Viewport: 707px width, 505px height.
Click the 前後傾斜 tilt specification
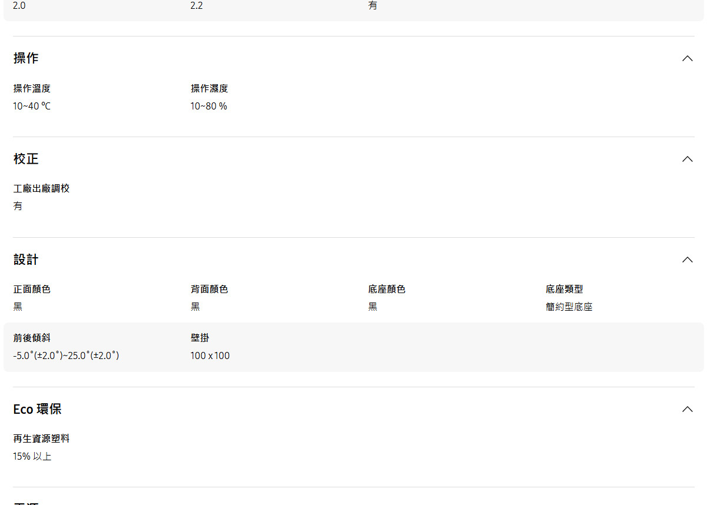click(x=32, y=338)
